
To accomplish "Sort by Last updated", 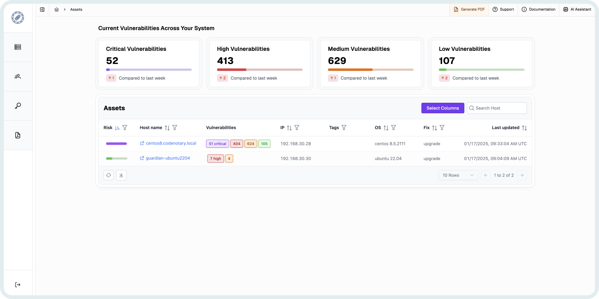I will click(524, 128).
